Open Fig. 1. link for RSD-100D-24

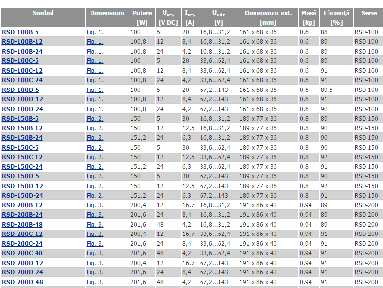[95, 109]
